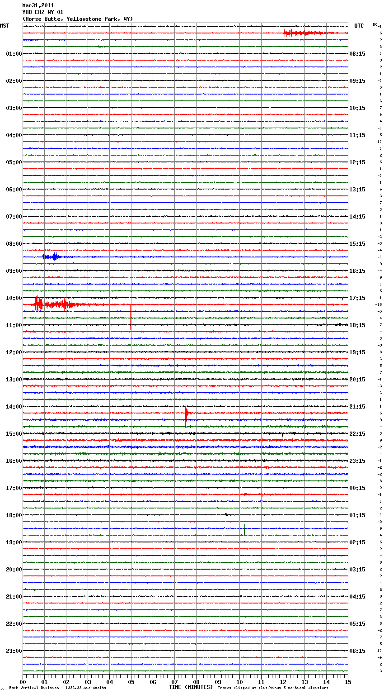The height and width of the screenshot is (694, 384).
Task: Click the 04:00 MST time label
Action: pos(14,135)
